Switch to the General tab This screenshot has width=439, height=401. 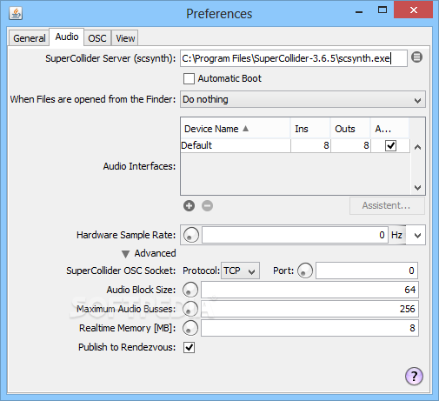coord(29,38)
